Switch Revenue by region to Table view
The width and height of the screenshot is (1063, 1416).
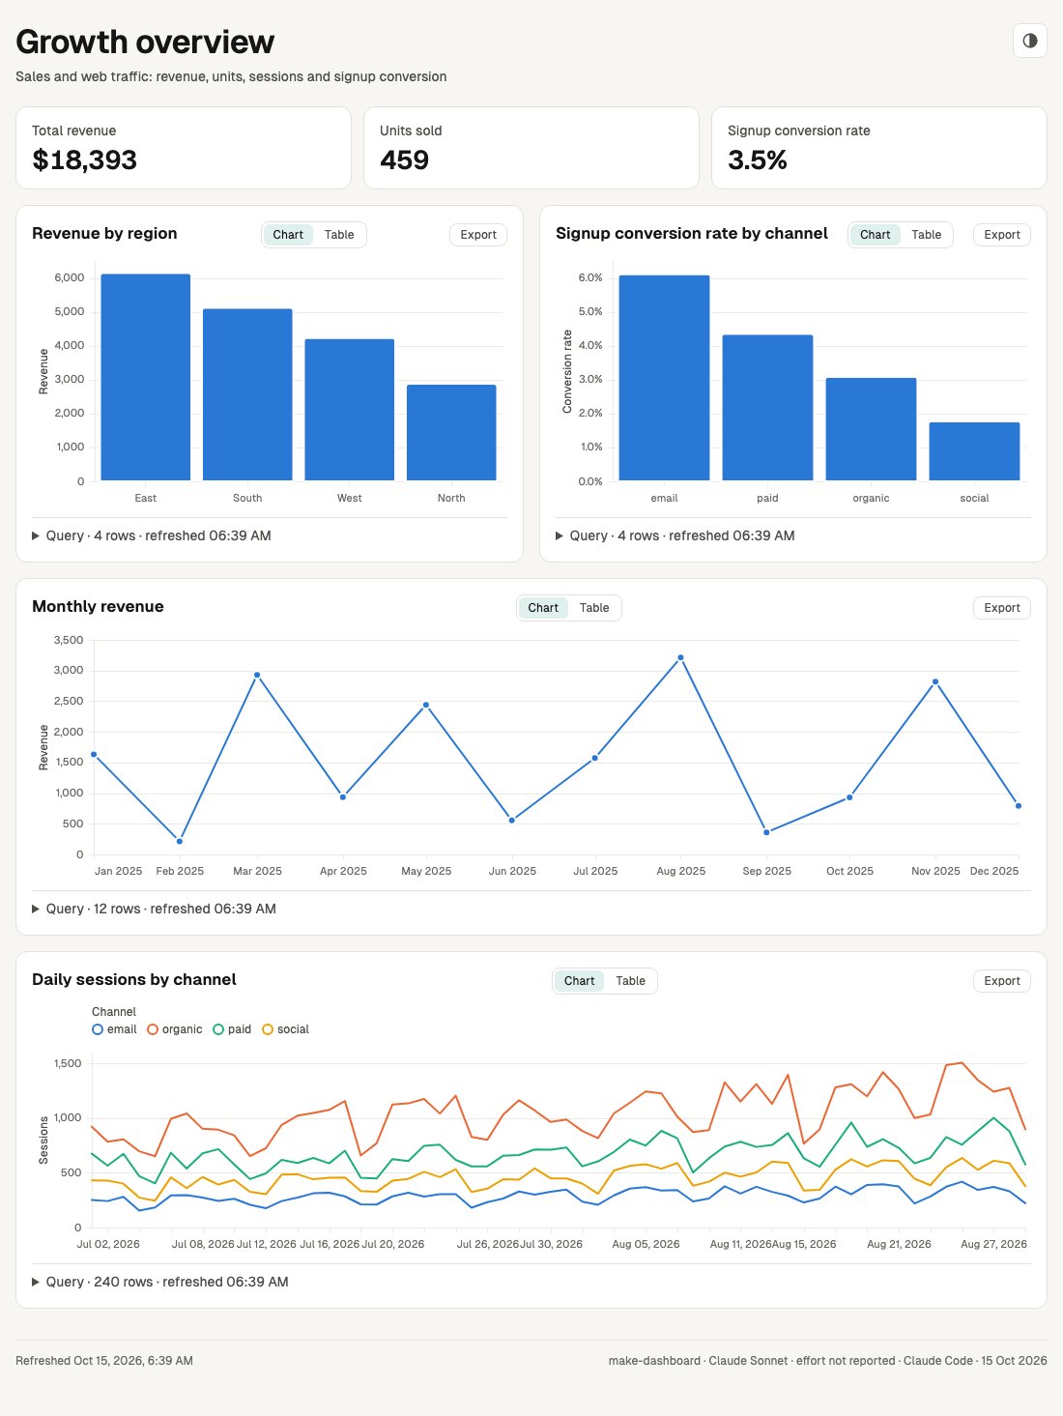(x=339, y=235)
